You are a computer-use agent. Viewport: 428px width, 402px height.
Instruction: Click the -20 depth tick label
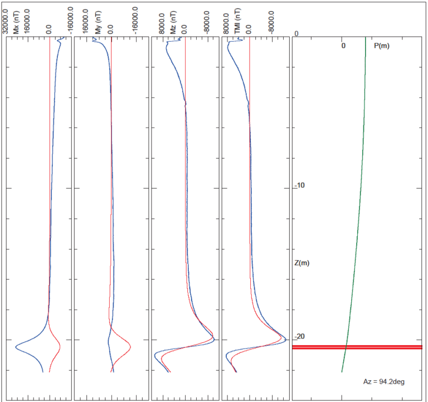click(300, 336)
